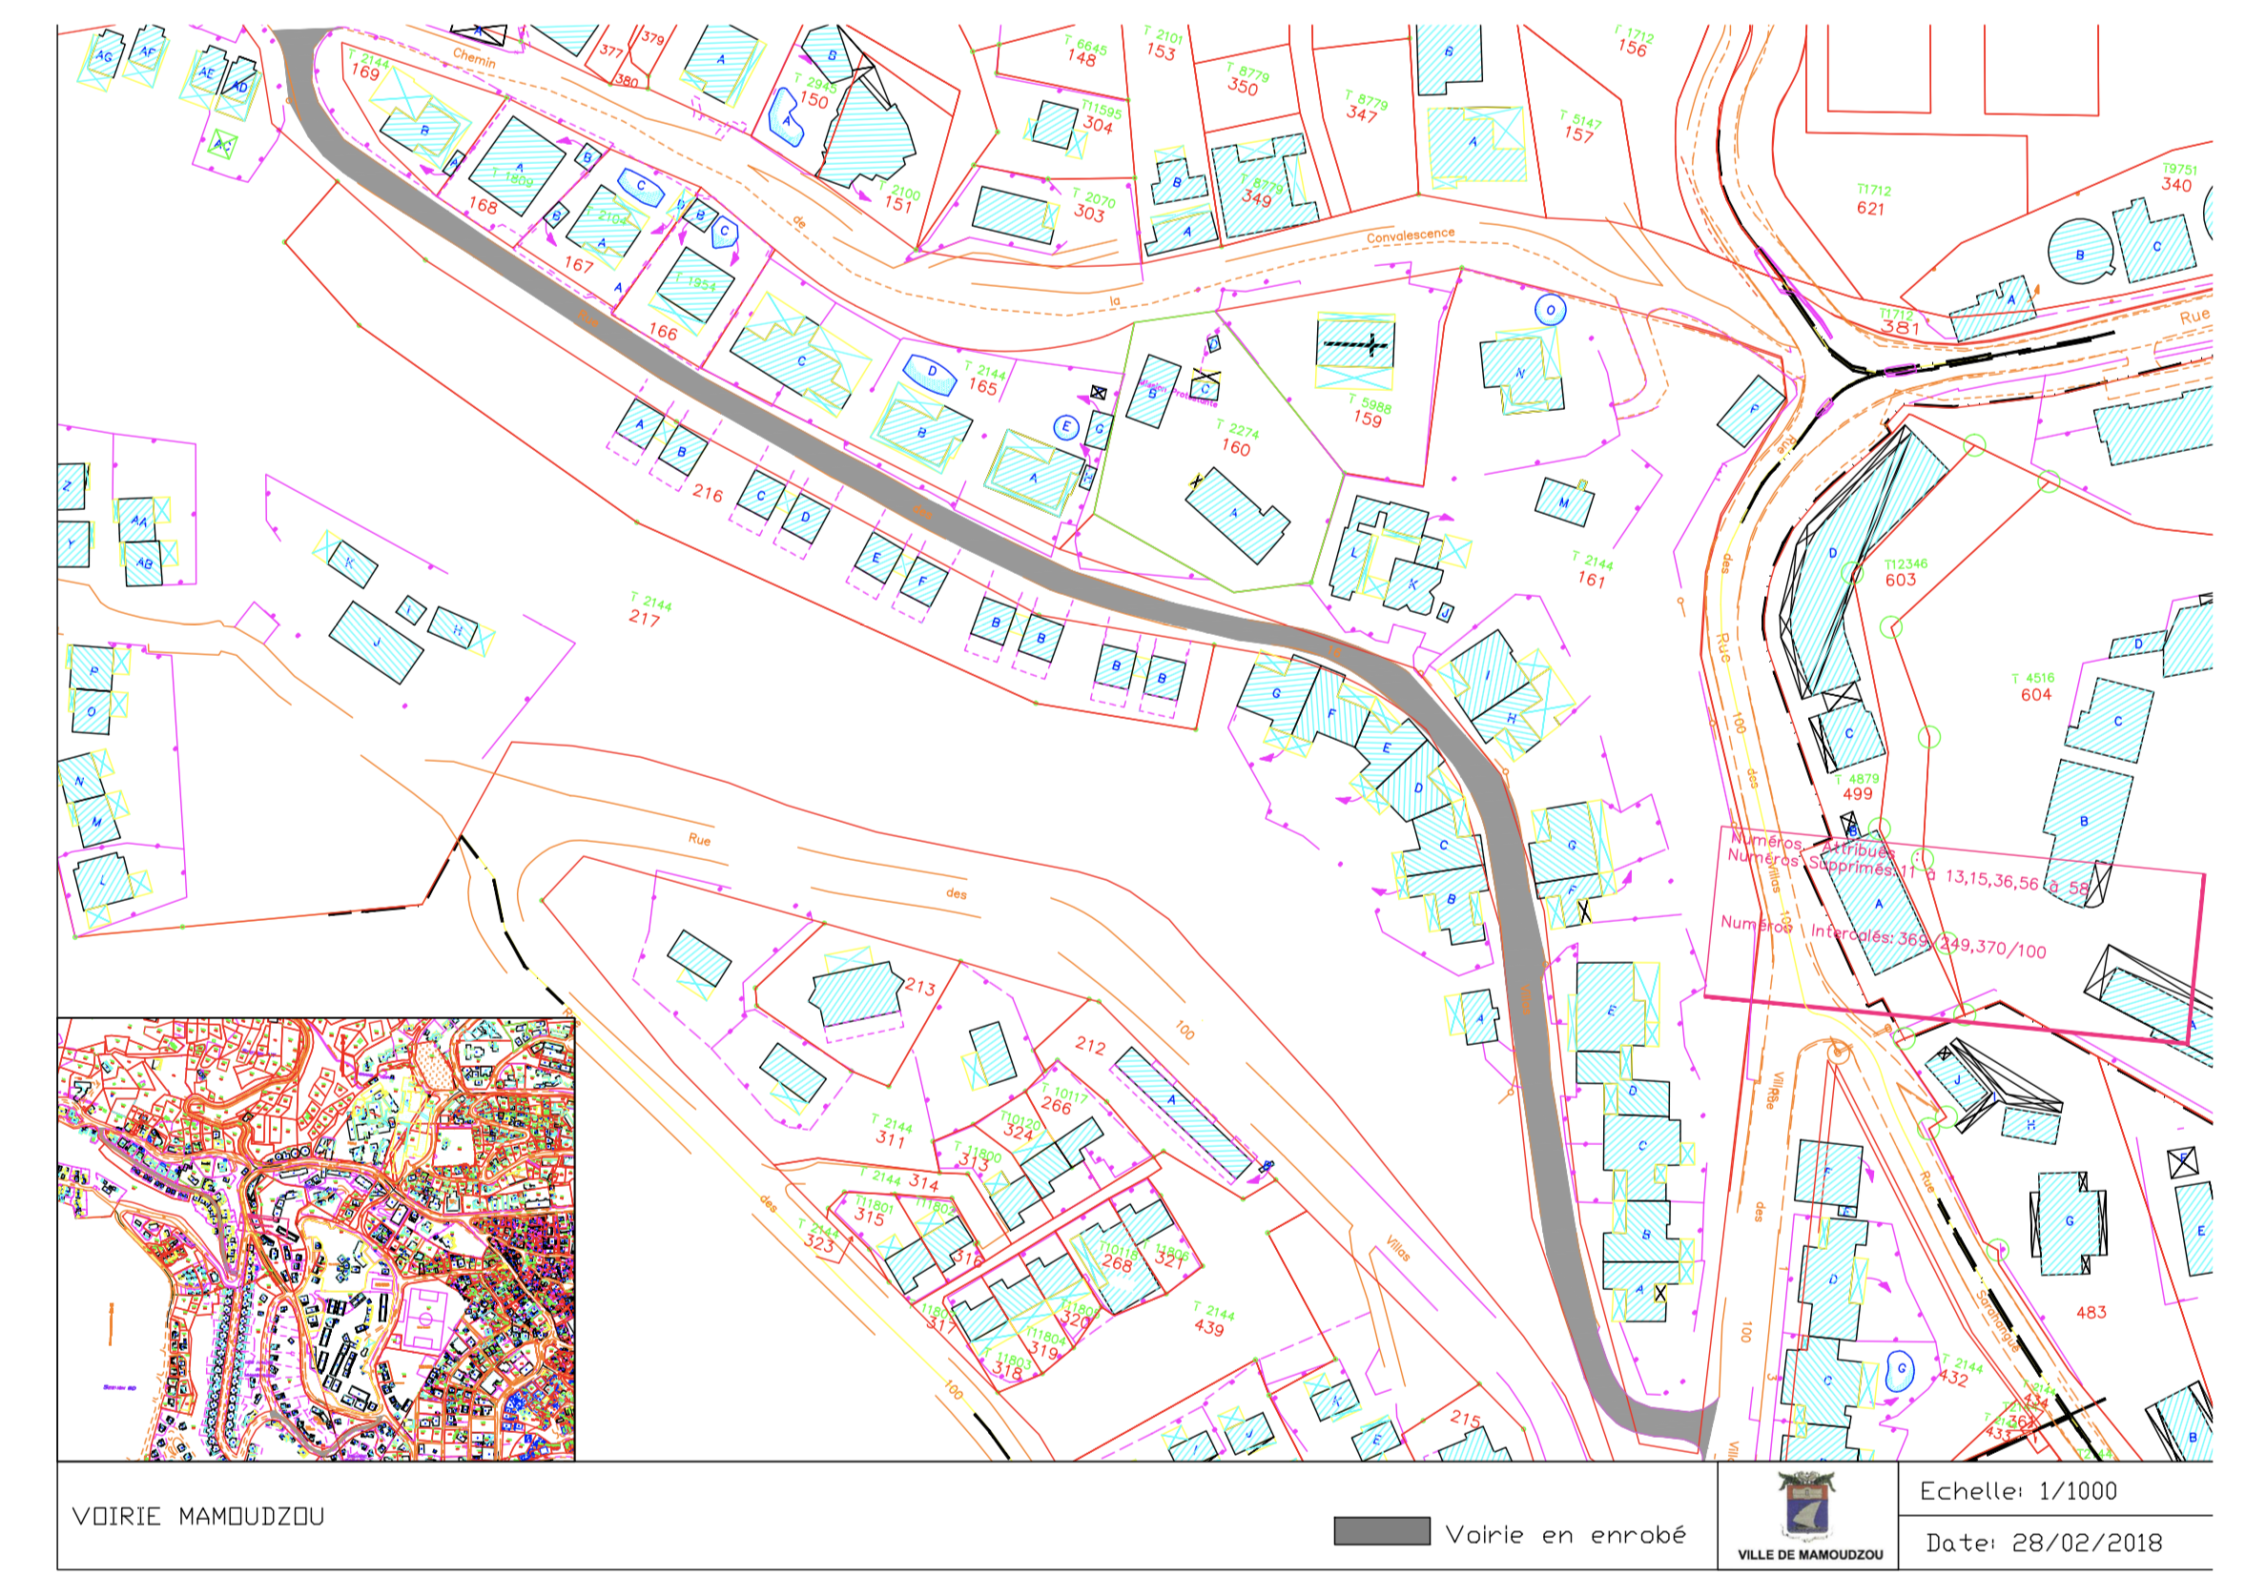Click the blue circled O marker
This screenshot has width=2266, height=1596.
(x=1551, y=311)
